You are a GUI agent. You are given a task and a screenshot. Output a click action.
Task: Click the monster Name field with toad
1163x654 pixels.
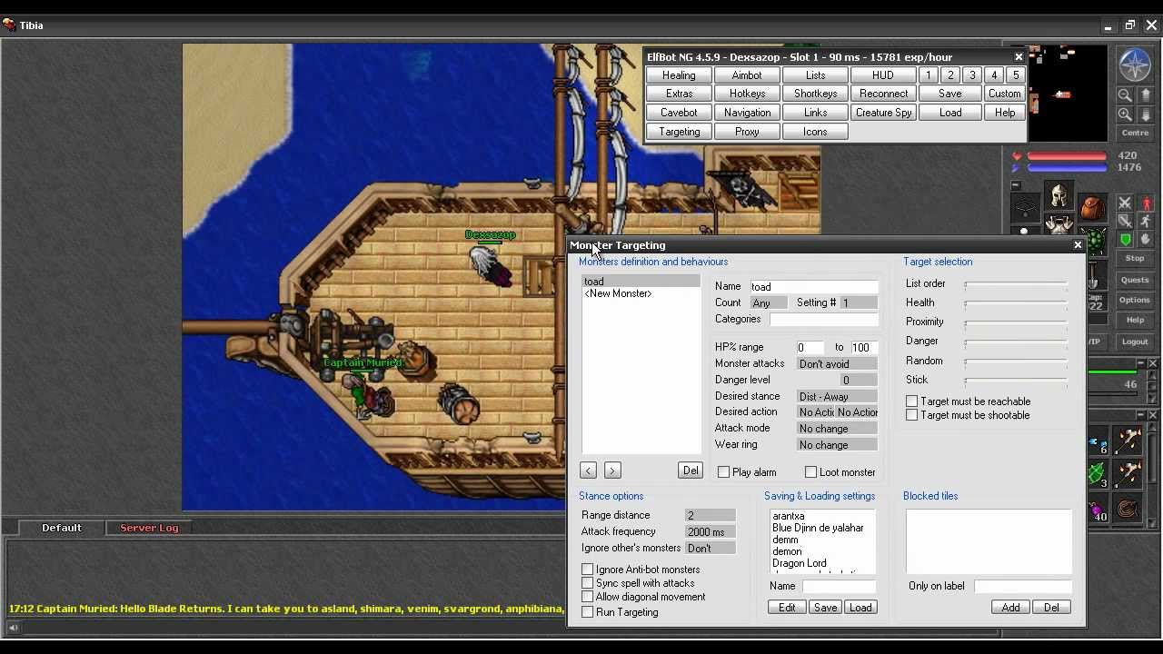[x=814, y=286]
